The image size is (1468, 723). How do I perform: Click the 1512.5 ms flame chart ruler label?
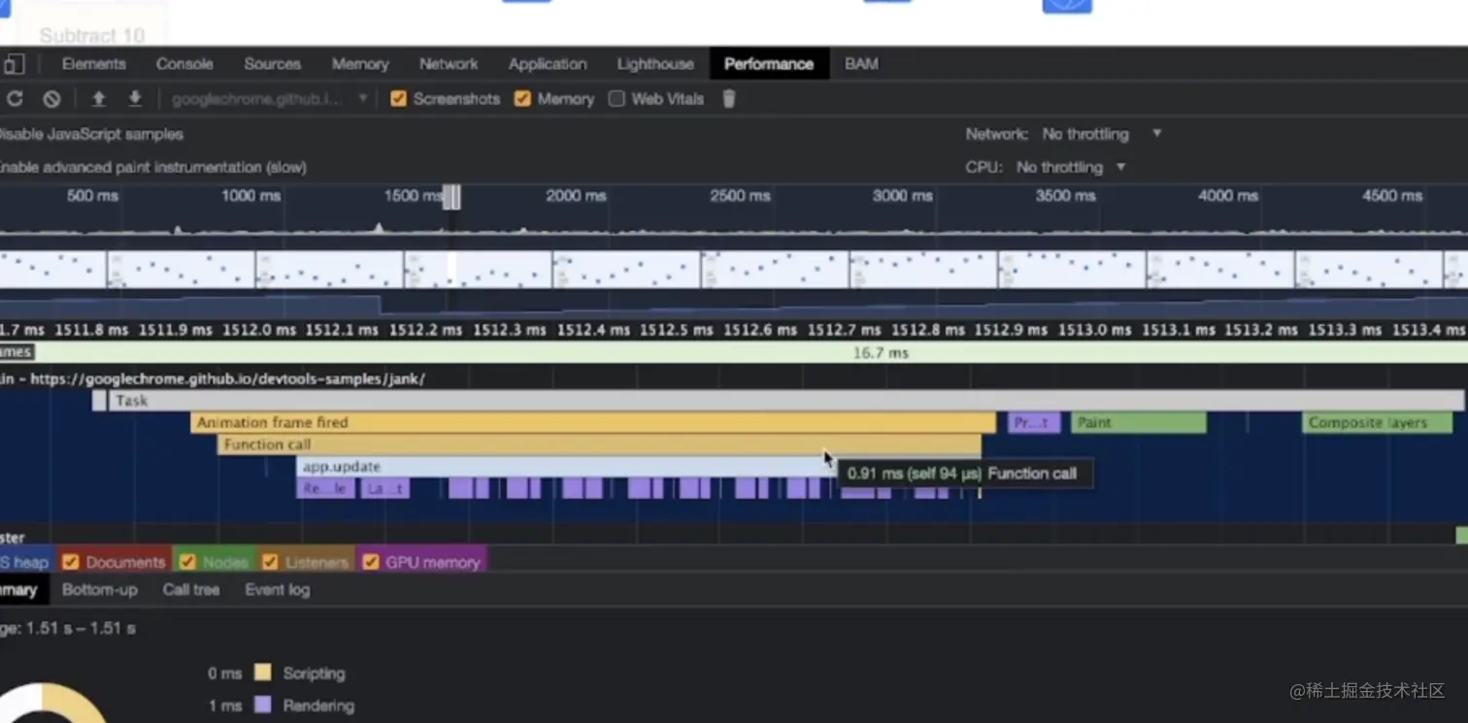coord(676,330)
